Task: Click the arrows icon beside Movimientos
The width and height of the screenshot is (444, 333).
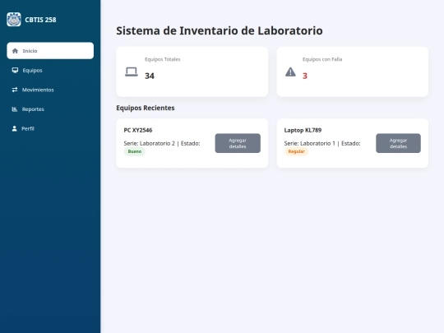Action: pos(15,90)
